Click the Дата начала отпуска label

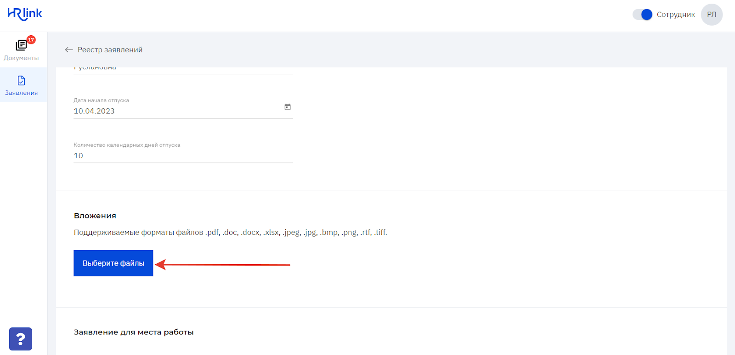101,100
